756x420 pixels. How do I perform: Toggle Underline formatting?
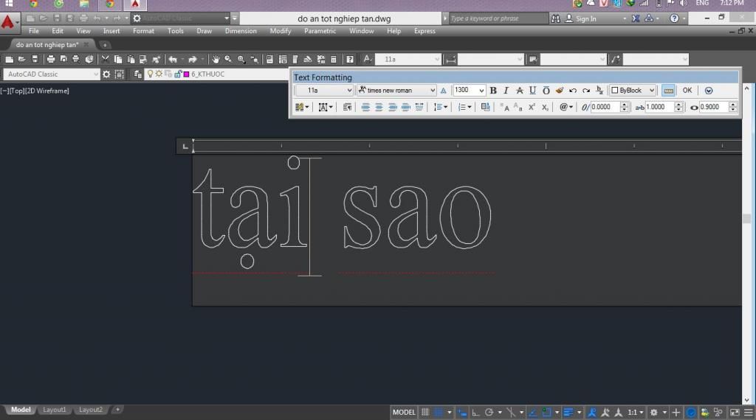point(532,91)
